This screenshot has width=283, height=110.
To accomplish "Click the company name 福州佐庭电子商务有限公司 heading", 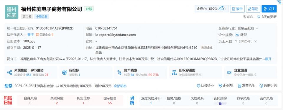I will [52, 9].
